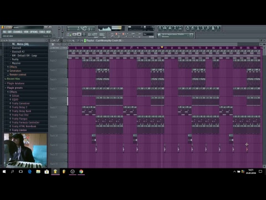The width and height of the screenshot is (266, 200).
Task: Click the orange playhead marker on timeline
Action: 162,47
